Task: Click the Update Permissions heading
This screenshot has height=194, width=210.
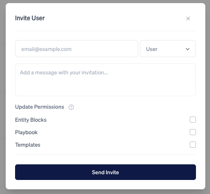Action: point(40,107)
